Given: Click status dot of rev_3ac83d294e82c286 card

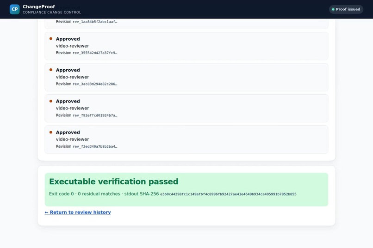Looking at the screenshot, I should pos(50,70).
